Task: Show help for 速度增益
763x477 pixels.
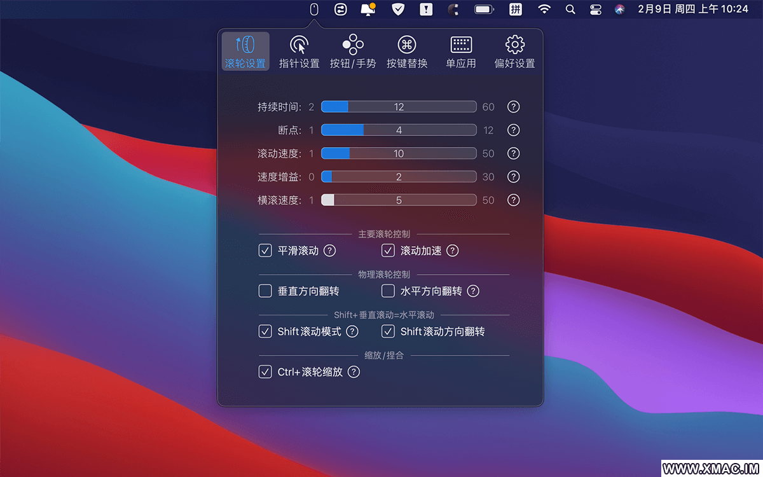Action: click(514, 177)
